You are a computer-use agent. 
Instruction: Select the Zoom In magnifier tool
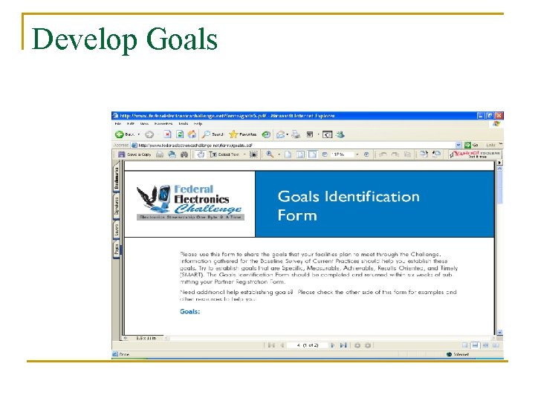270,154
